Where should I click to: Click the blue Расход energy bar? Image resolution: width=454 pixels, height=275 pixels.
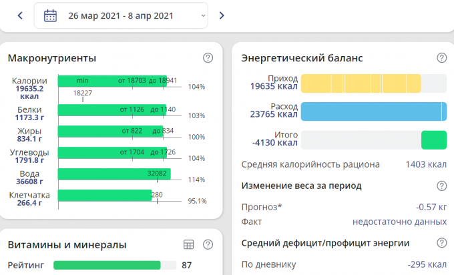[373, 111]
